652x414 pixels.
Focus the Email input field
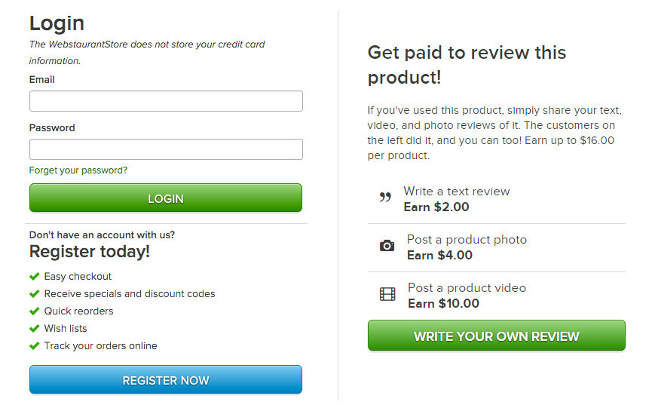(166, 101)
